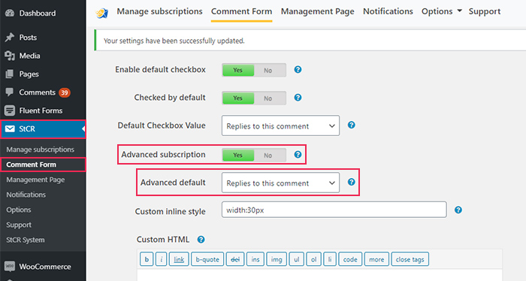This screenshot has height=281, width=526.
Task: Open help for Advanced subscription
Action: 298,154
